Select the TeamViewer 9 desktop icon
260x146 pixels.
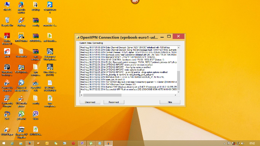(x=50, y=7)
